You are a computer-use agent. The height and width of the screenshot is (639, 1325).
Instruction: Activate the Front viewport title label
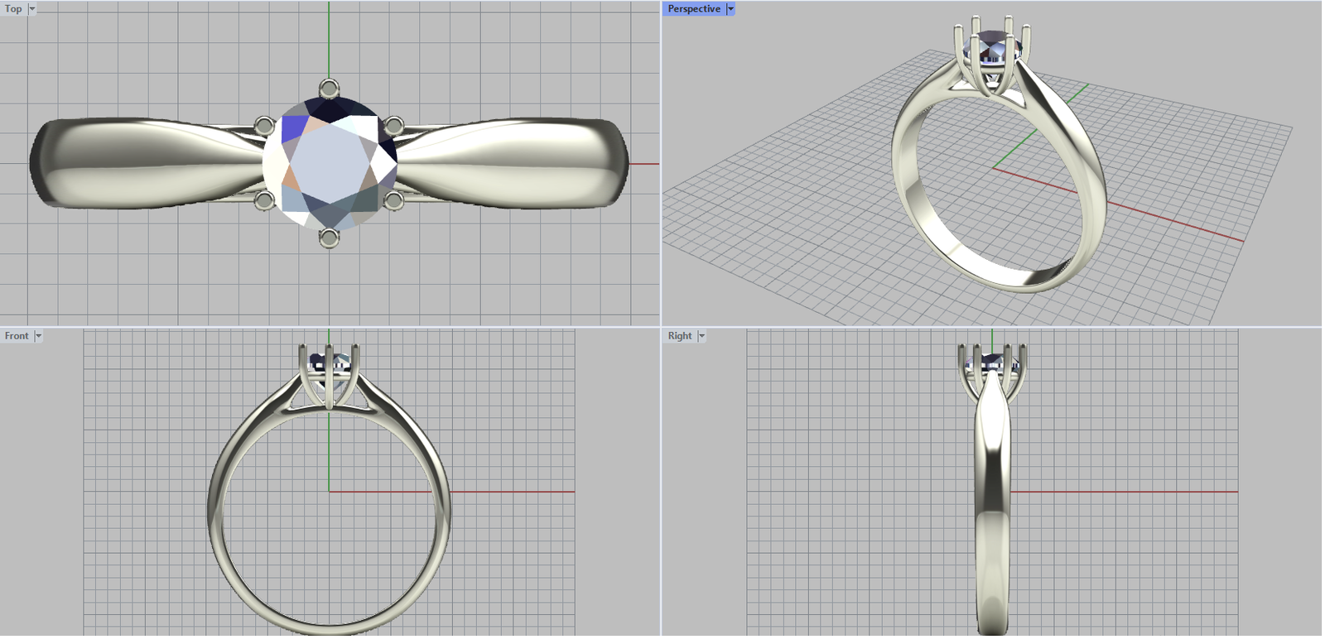17,336
